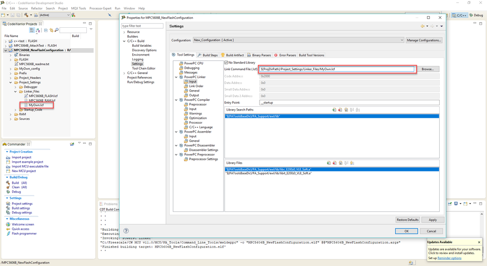Delete the selected Library Search Path
The width and height of the screenshot is (487, 266).
pyautogui.click(x=340, y=110)
